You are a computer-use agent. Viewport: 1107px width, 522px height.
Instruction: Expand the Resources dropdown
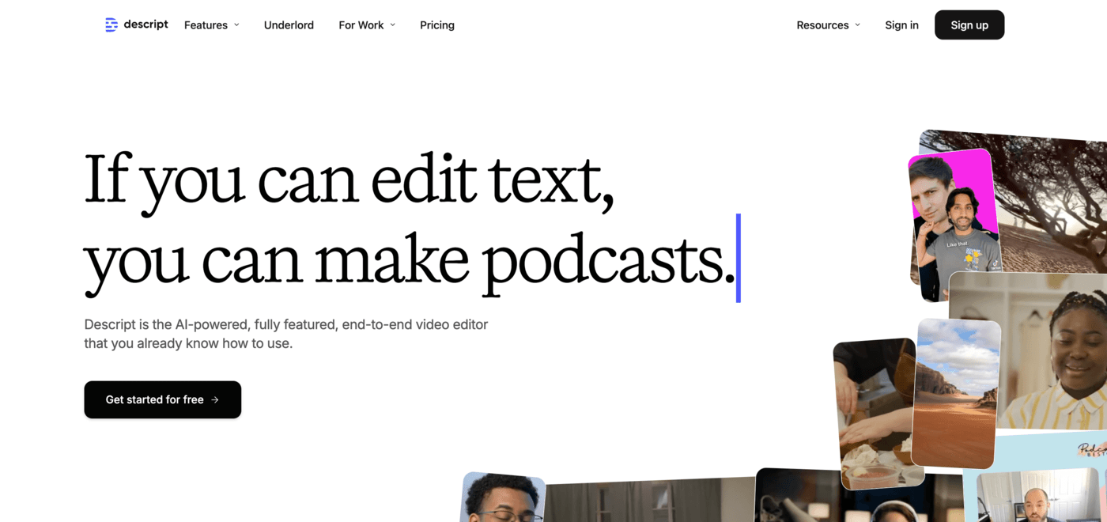[828, 25]
